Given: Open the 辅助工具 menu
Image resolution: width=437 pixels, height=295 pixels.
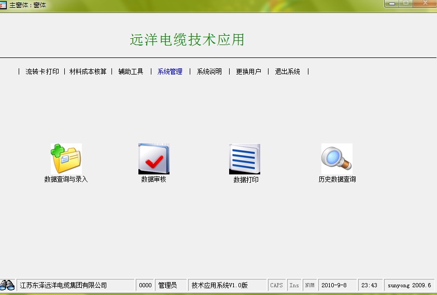Looking at the screenshot, I should click(x=131, y=72).
